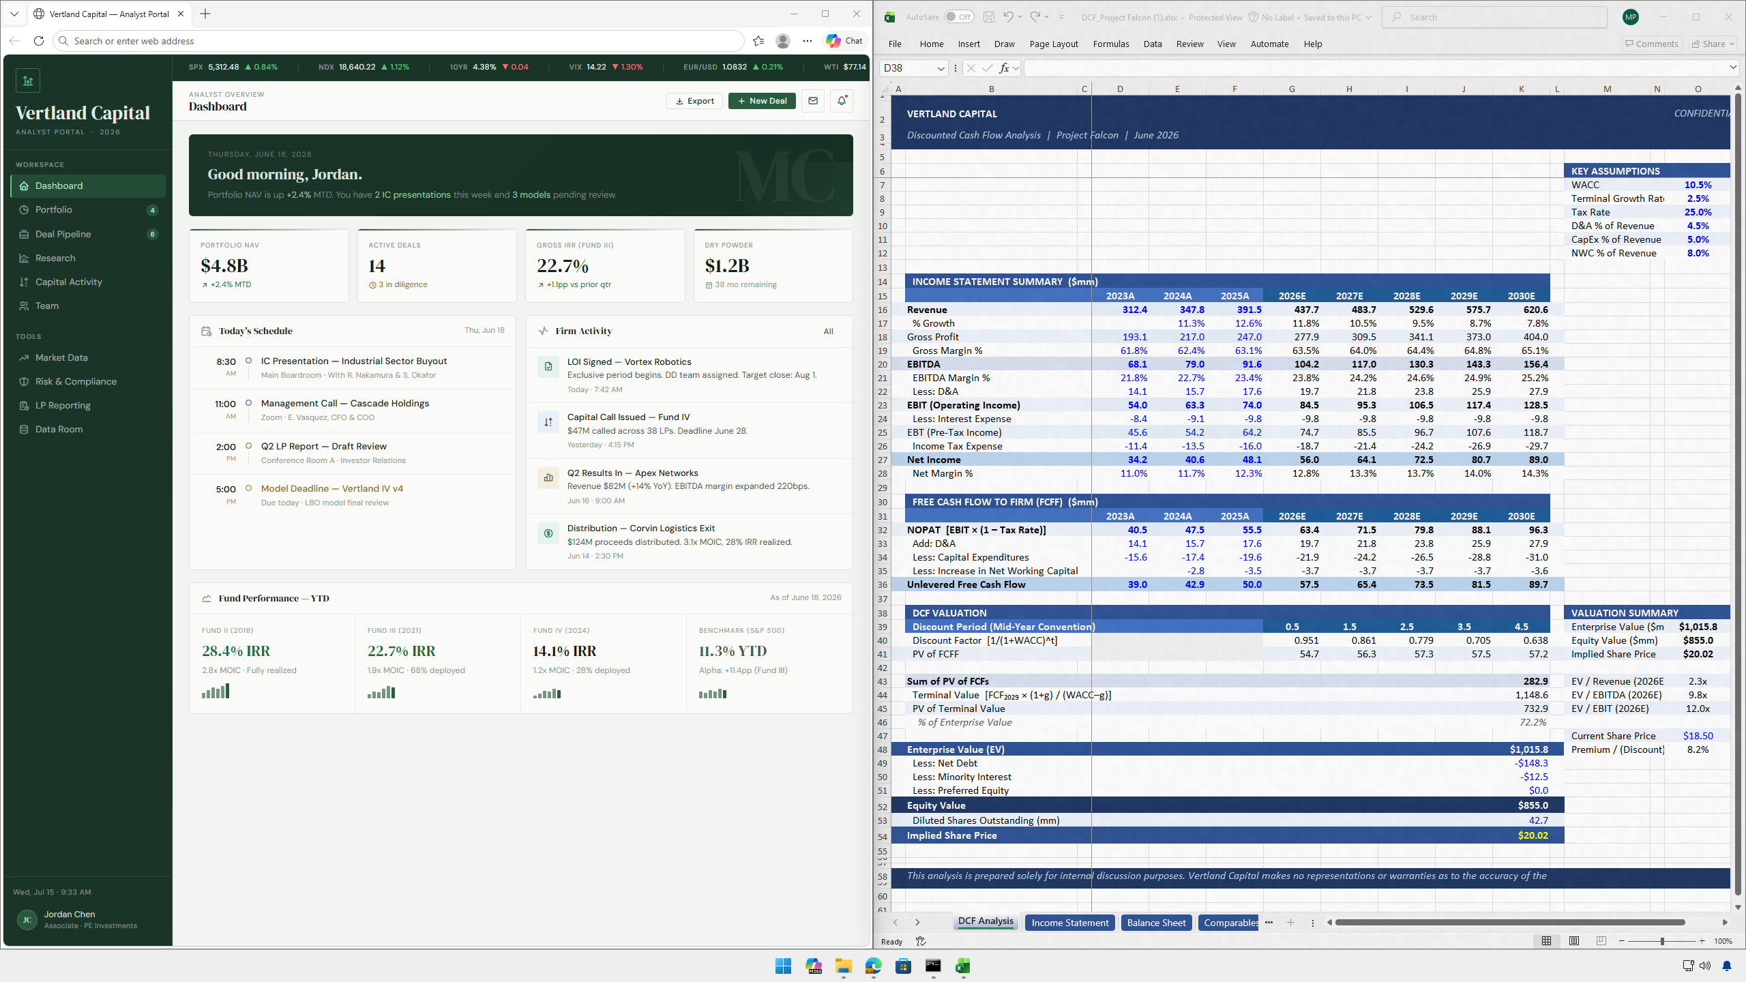Switch to Income Statement sheet tab

coord(1069,923)
